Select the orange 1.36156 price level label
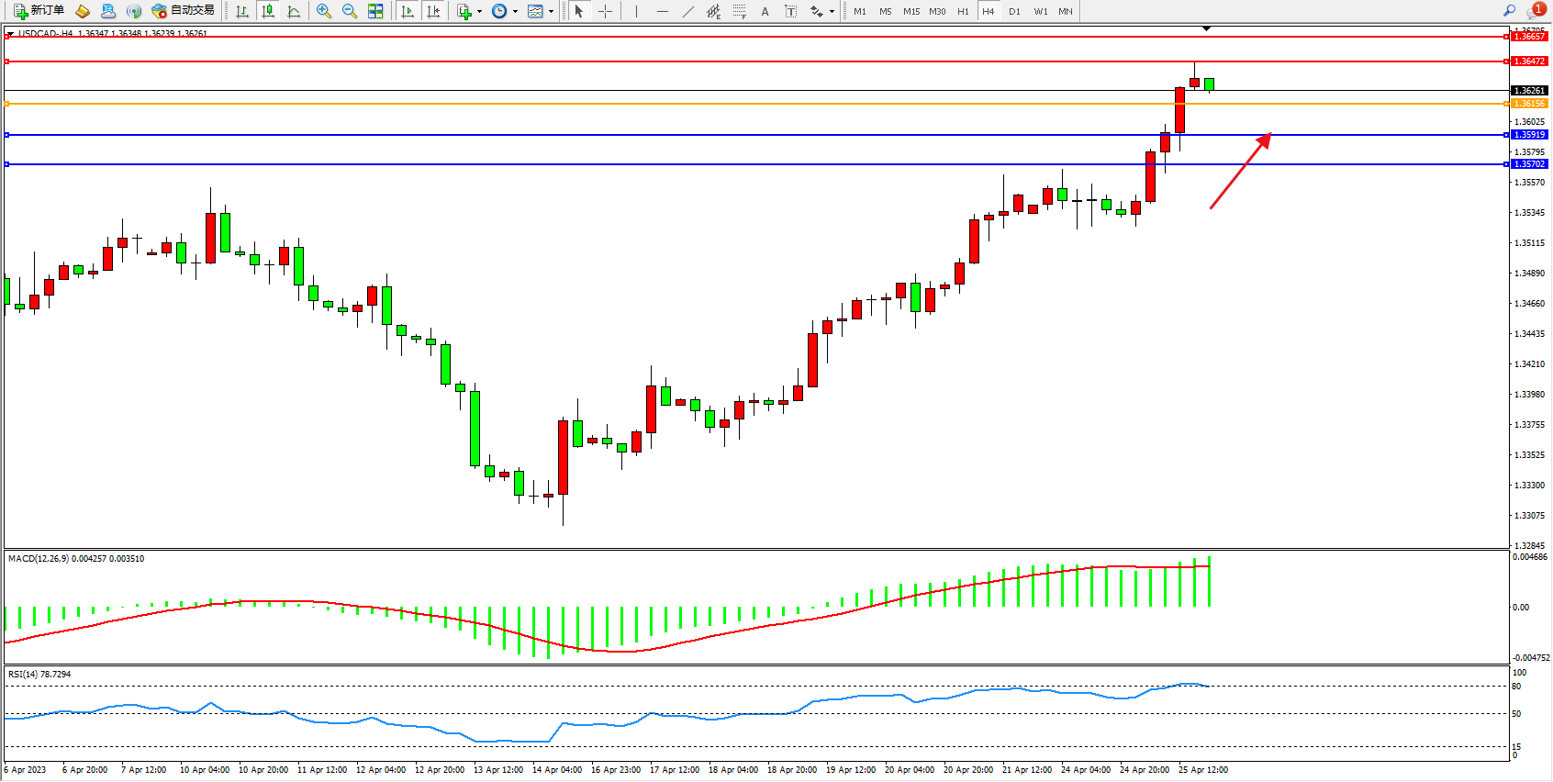This screenshot has height=782, width=1553. [1529, 104]
